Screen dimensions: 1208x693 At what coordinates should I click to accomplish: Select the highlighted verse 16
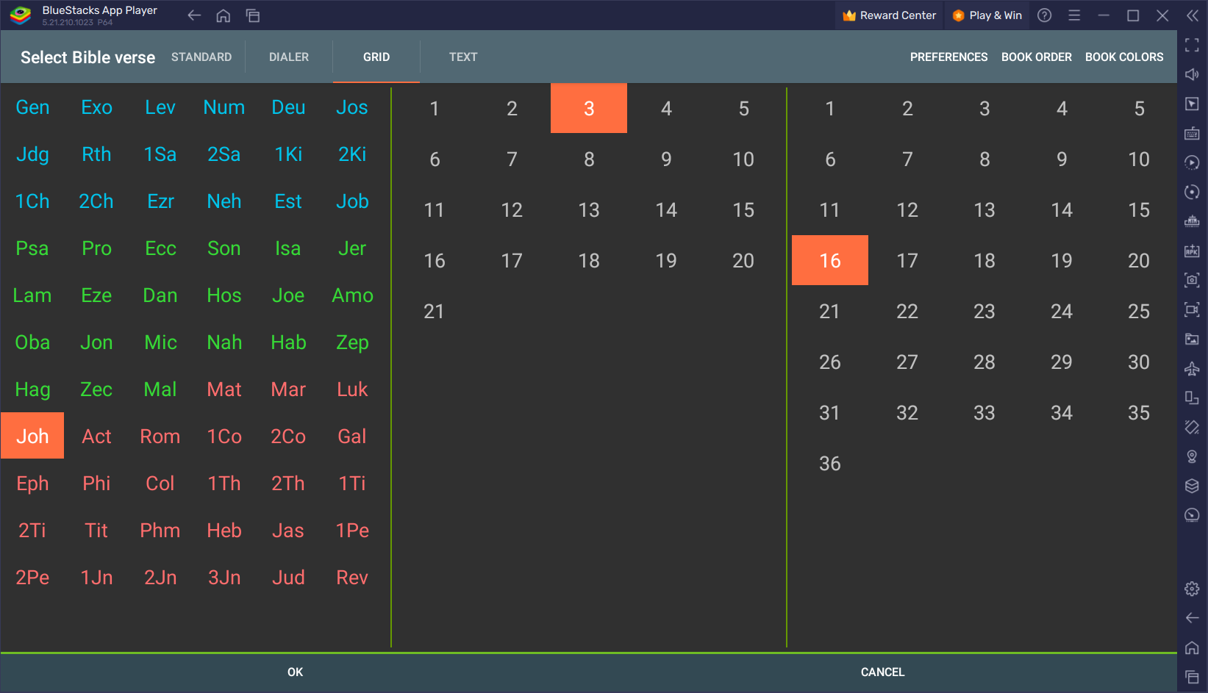(x=830, y=260)
